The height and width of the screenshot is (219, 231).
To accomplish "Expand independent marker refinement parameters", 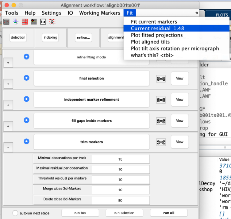I will [8, 105].
